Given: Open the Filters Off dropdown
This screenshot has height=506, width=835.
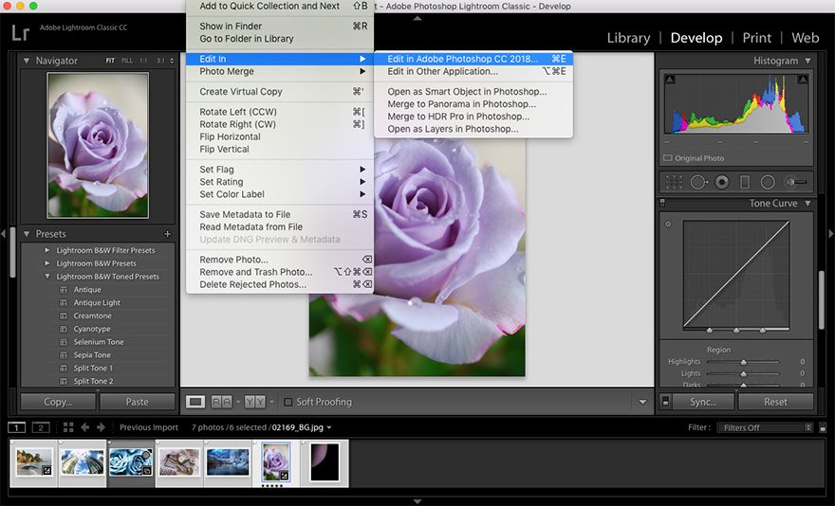Looking at the screenshot, I should tap(764, 427).
